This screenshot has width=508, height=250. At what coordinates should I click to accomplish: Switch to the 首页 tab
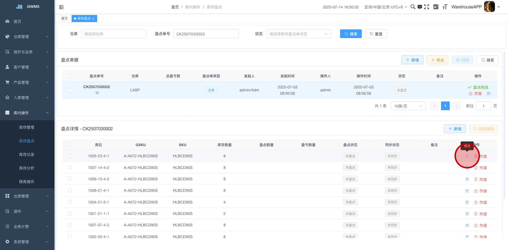(65, 18)
